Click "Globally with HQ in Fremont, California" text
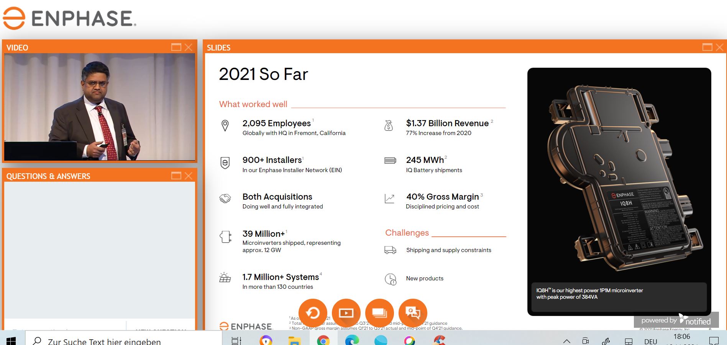 294,133
